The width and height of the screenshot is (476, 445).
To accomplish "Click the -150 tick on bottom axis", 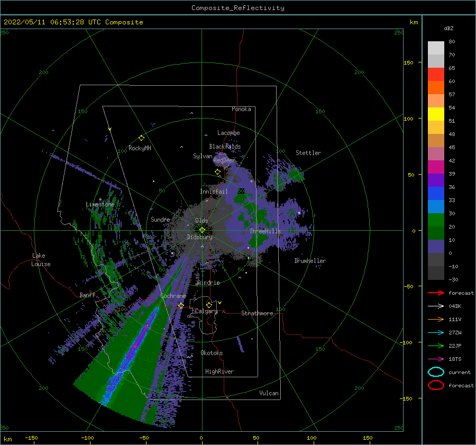I will (31, 438).
